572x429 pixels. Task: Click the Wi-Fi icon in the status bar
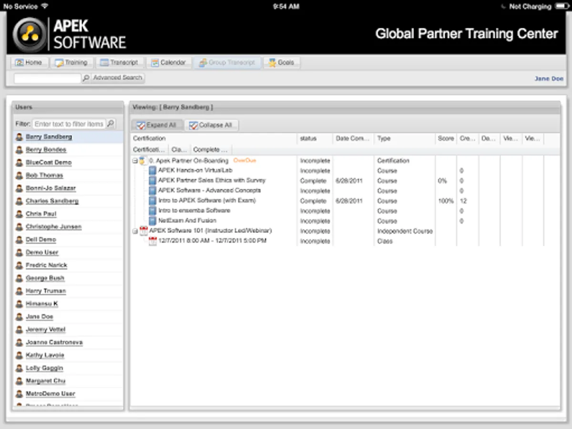coord(44,6)
